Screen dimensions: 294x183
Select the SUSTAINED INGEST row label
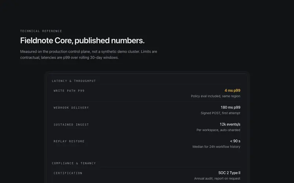[71, 124]
